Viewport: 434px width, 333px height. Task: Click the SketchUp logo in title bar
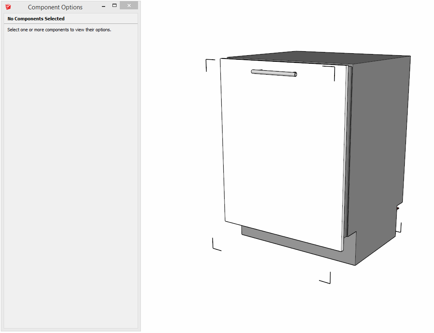[x=8, y=7]
